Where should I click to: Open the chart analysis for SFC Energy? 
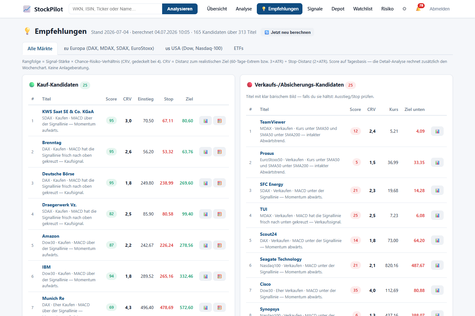(x=437, y=191)
